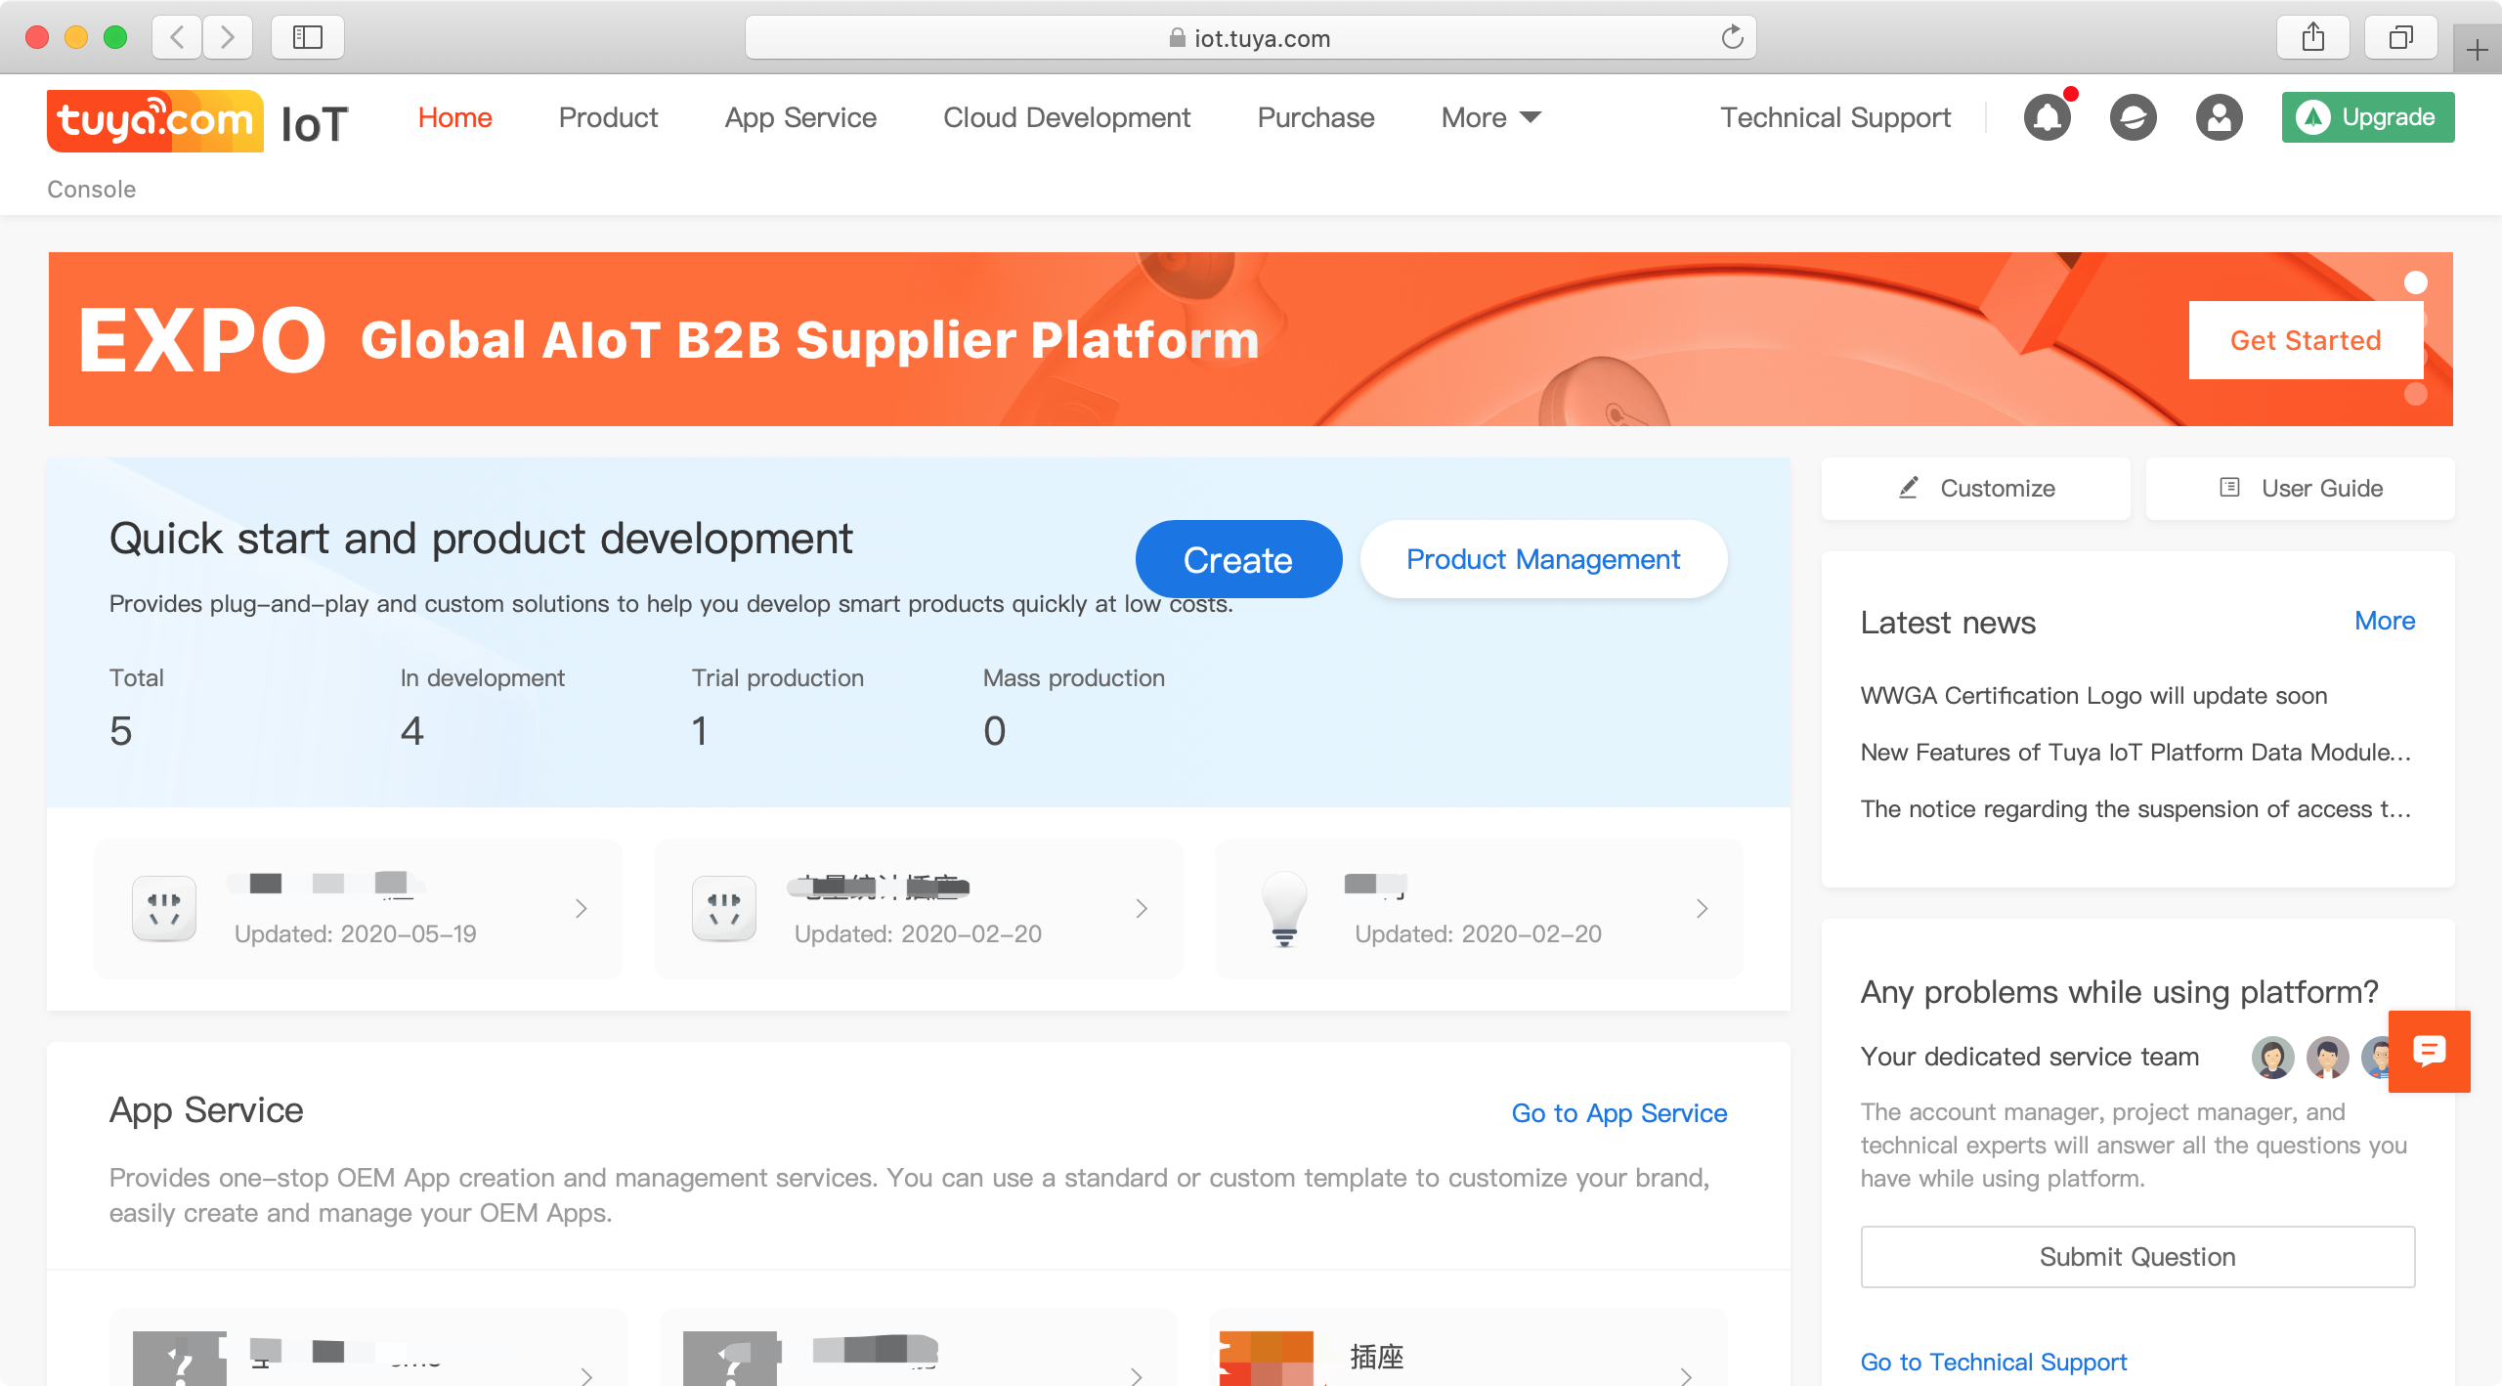The image size is (2502, 1386).
Task: Open the Purchase menu
Action: (x=1316, y=117)
